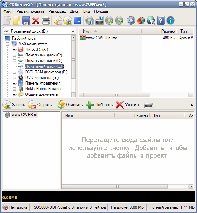The width and height of the screenshot is (197, 213).
Task: Click the drive icon beside Удалить
Action: pyautogui.click(x=149, y=105)
